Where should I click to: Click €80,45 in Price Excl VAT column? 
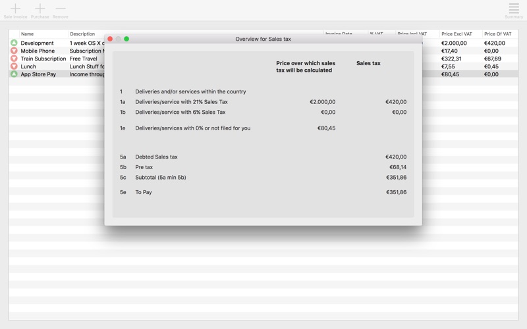pos(450,74)
